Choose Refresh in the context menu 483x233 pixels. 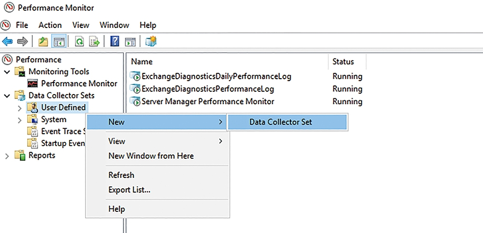pyautogui.click(x=157, y=175)
